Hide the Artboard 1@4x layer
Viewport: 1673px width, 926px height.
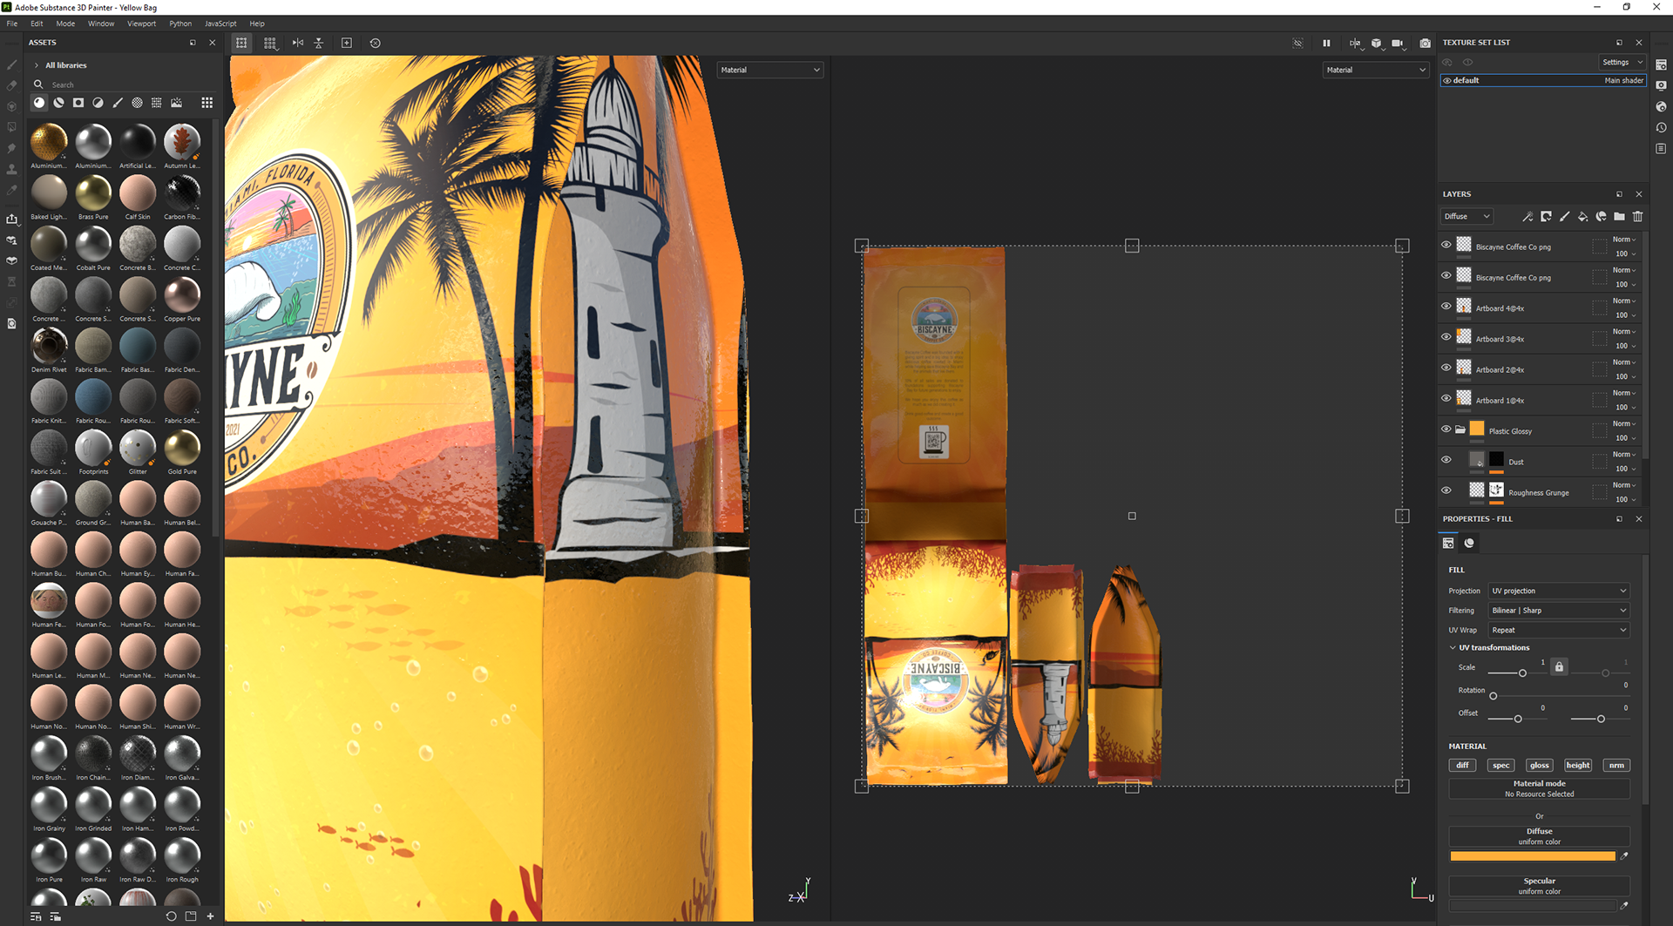point(1446,398)
